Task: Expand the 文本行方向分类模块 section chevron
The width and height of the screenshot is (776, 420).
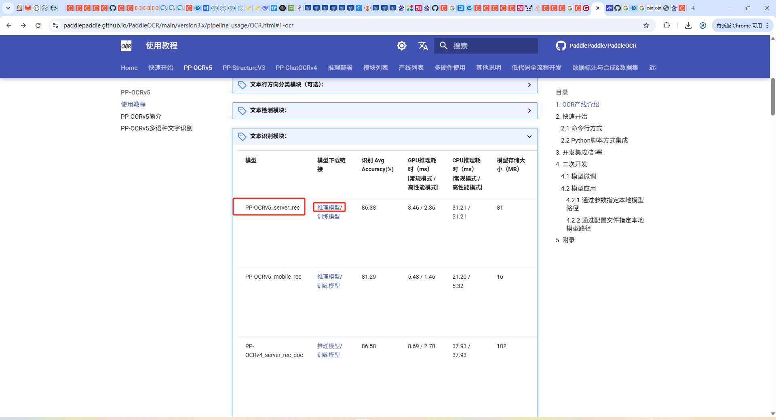Action: click(529, 85)
